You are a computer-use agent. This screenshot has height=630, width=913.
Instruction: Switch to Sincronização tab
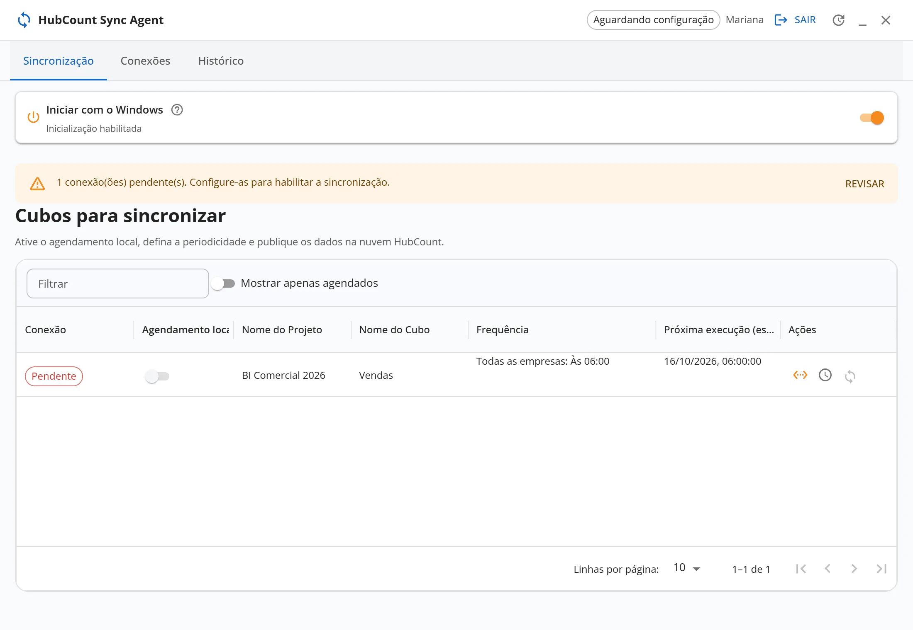(x=59, y=61)
